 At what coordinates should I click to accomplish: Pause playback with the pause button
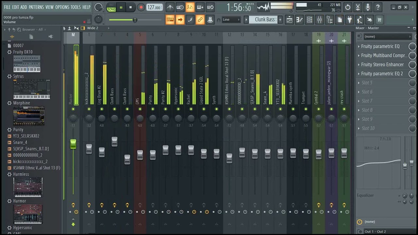pyautogui.click(x=121, y=7)
